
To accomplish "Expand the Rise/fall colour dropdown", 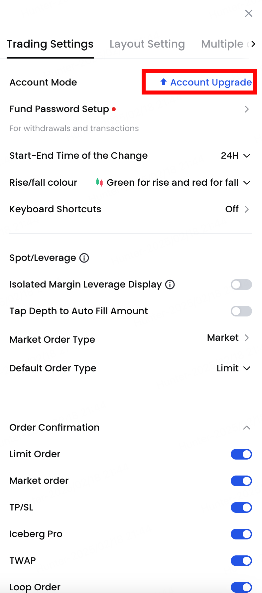I will pos(246,182).
